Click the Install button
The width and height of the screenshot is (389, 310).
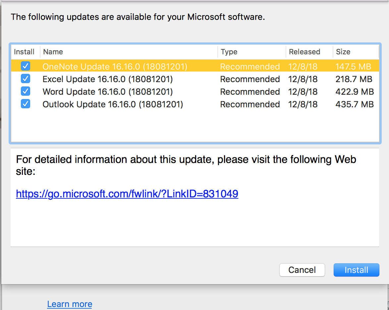point(356,270)
